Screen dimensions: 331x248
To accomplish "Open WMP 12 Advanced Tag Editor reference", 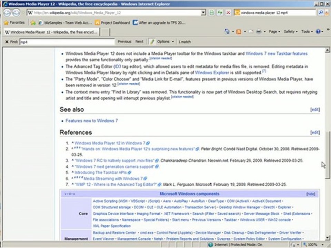I will point(116,185).
